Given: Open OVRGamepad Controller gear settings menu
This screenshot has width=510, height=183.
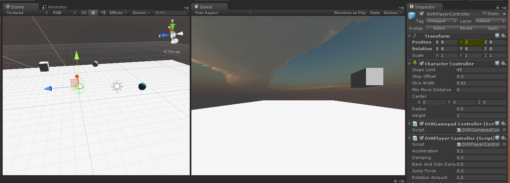Looking at the screenshot, I should 503,124.
